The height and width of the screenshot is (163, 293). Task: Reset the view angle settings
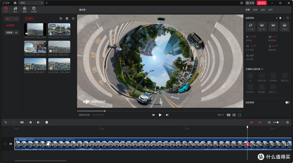[x=288, y=18]
